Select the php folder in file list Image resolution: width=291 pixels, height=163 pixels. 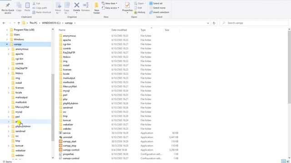pyautogui.click(x=65, y=99)
